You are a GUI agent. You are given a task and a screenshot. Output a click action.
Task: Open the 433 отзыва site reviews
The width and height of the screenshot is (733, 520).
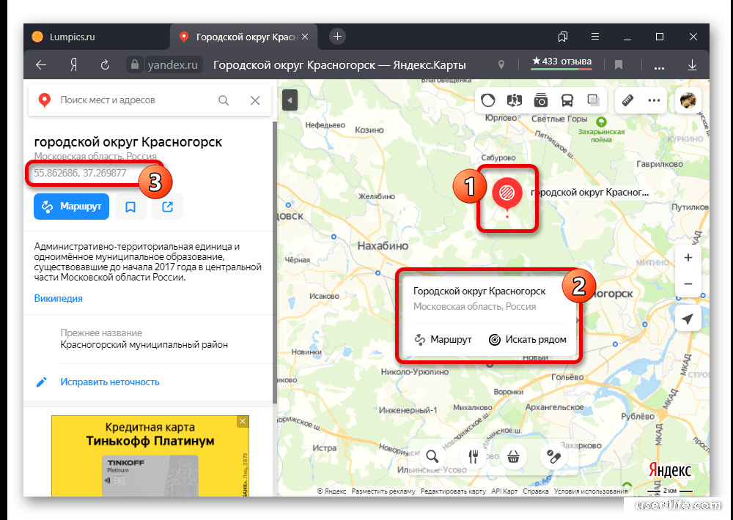pyautogui.click(x=561, y=62)
